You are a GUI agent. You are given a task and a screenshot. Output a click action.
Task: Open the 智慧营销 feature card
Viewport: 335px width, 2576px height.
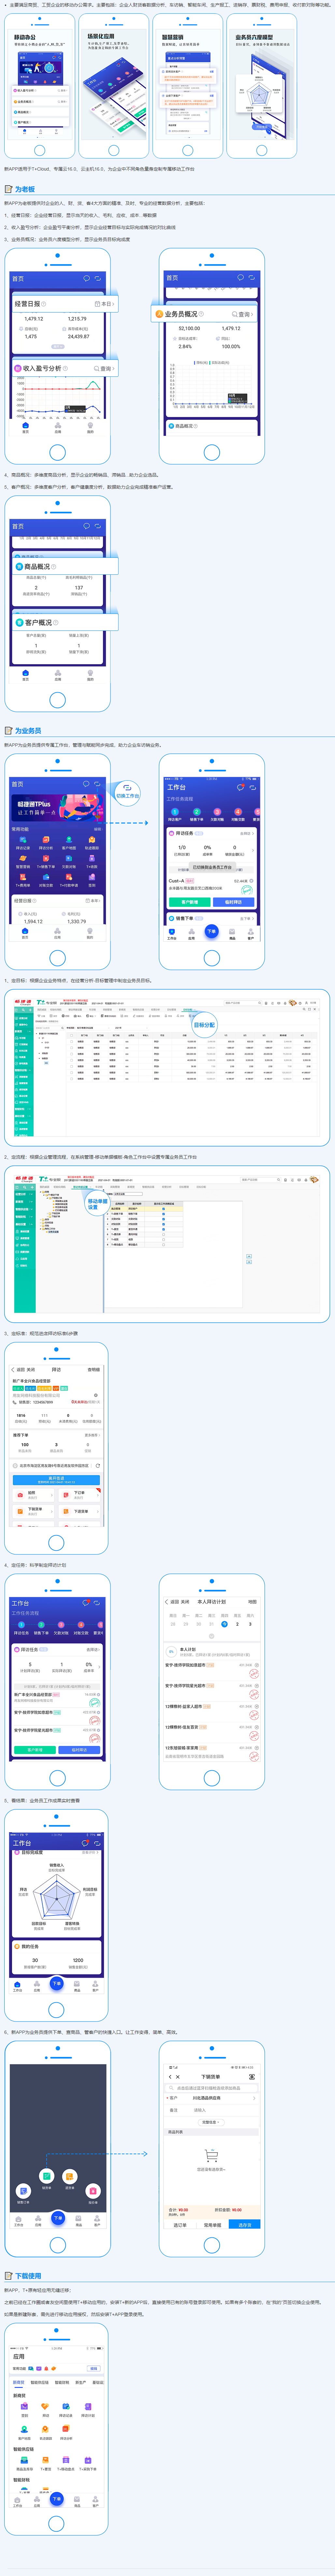(188, 86)
